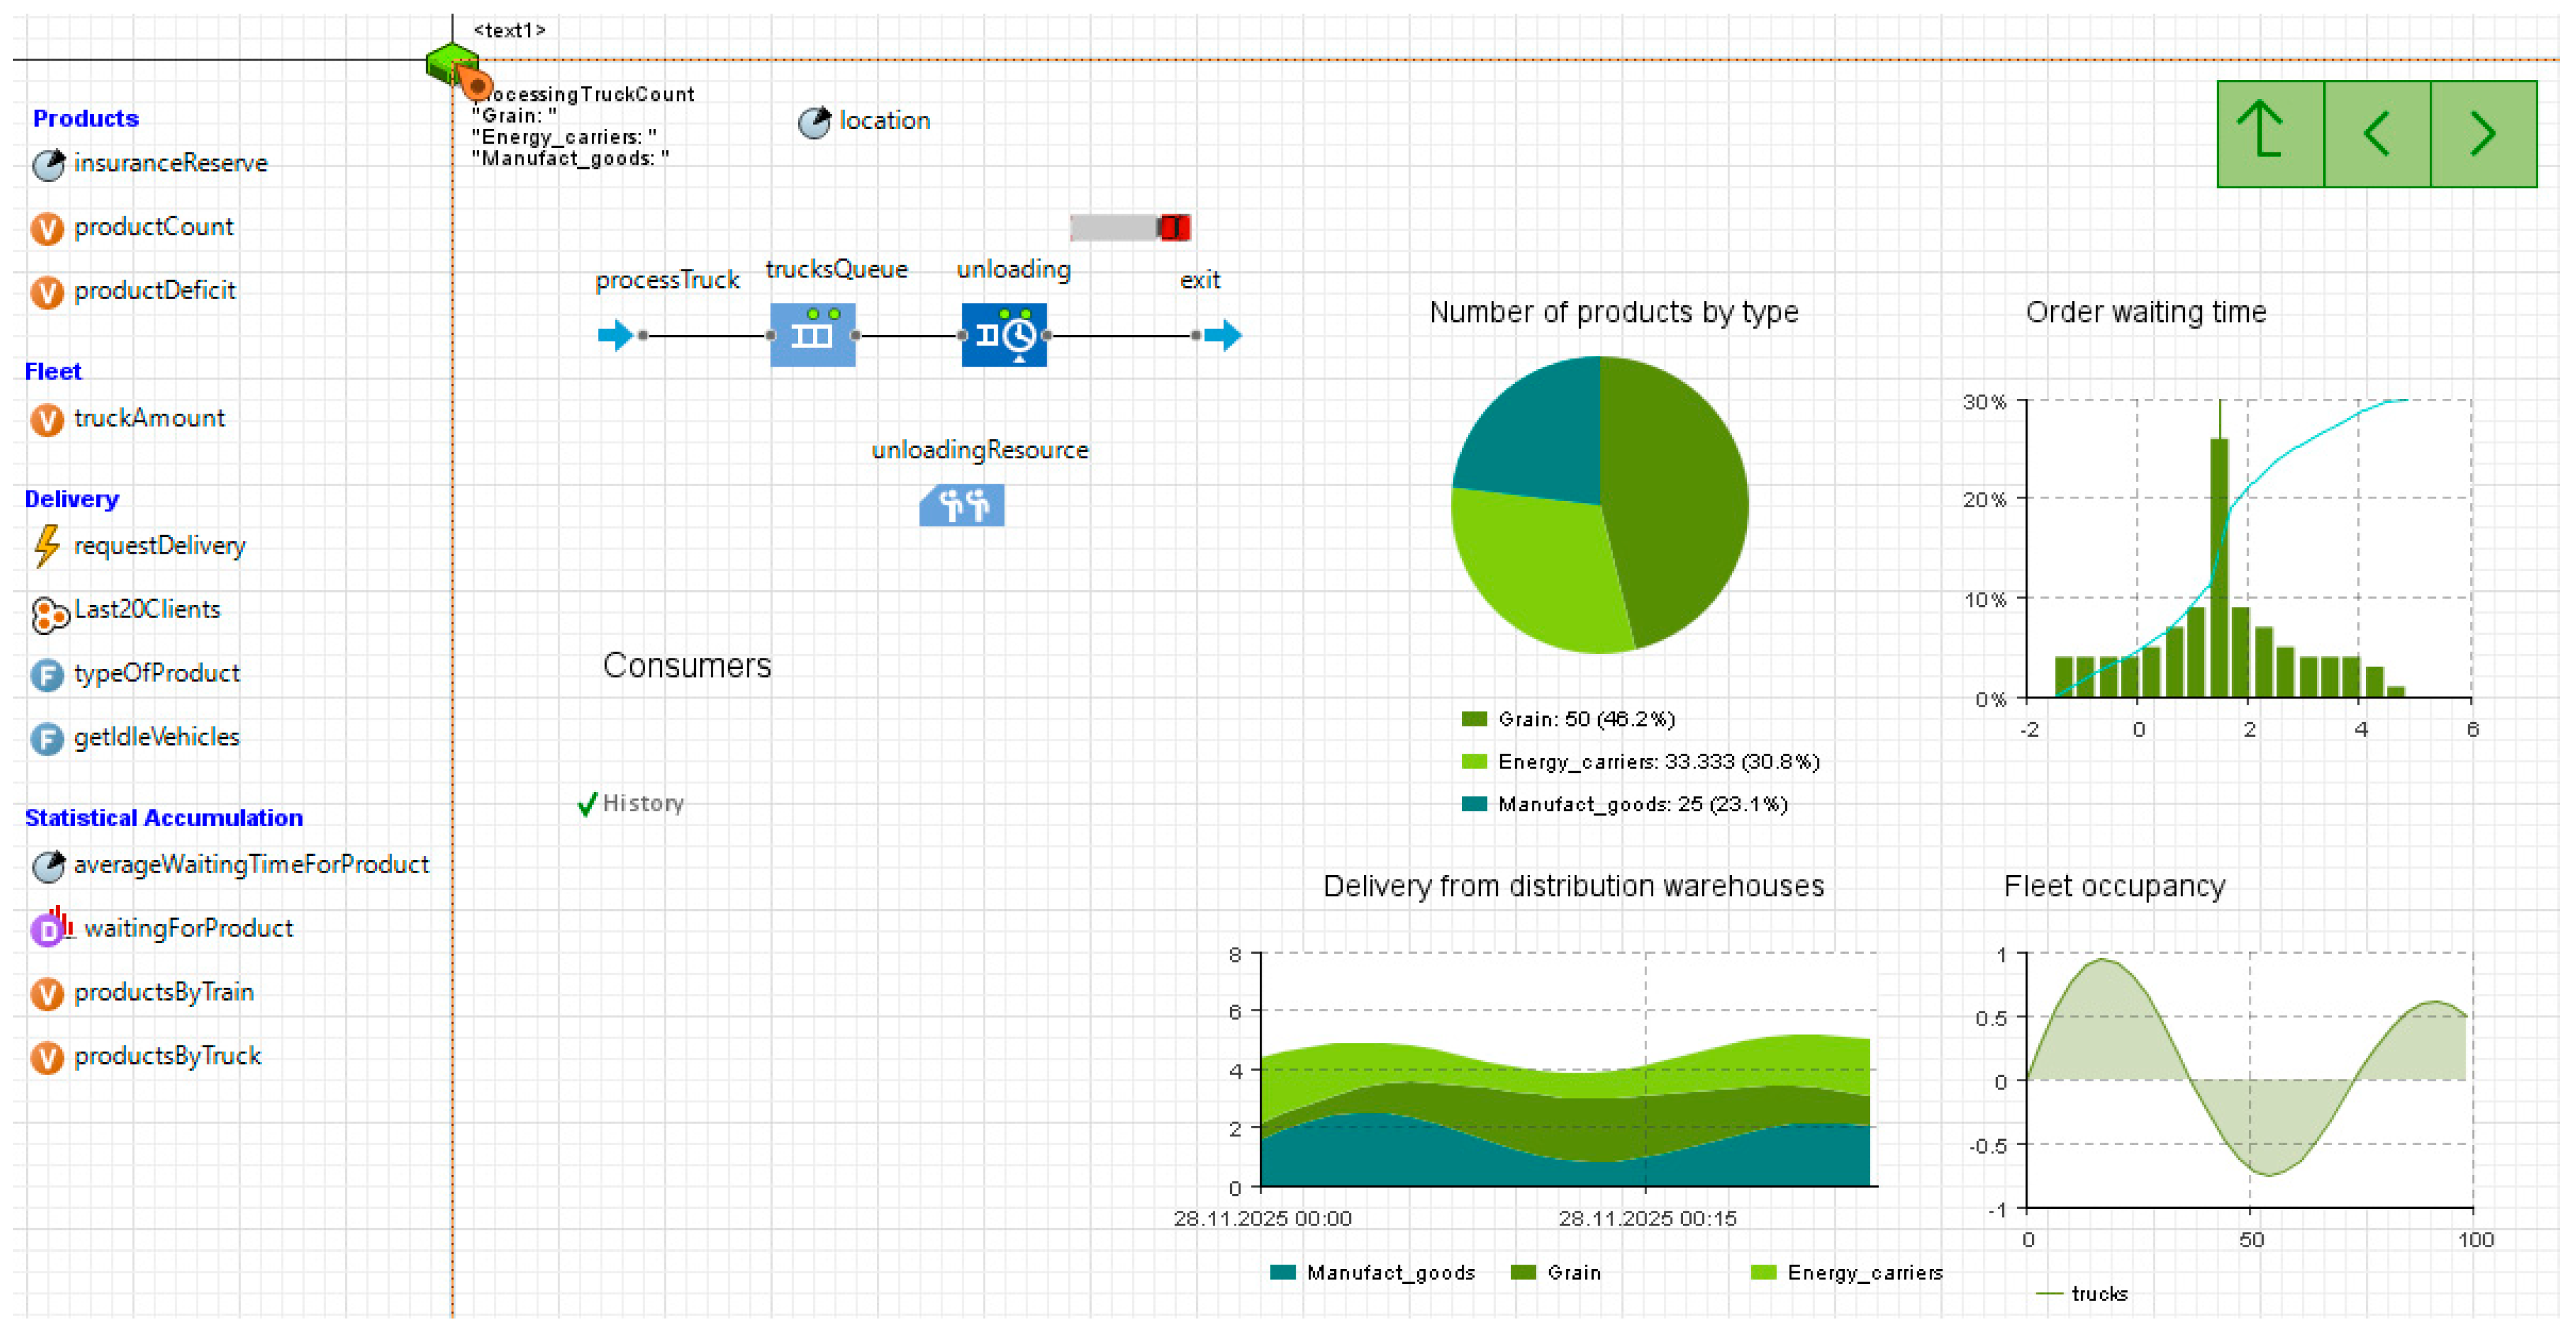The width and height of the screenshot is (2576, 1334).
Task: Click the unloading service block icon
Action: [x=1004, y=335]
